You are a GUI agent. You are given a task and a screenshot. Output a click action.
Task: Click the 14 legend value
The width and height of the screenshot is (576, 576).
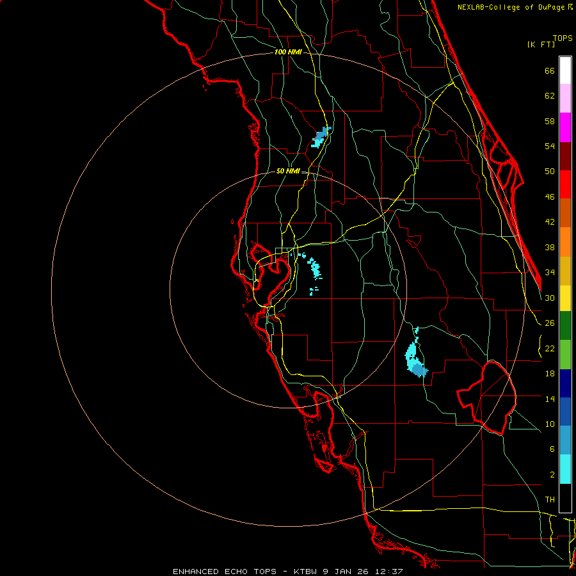pyautogui.click(x=550, y=399)
